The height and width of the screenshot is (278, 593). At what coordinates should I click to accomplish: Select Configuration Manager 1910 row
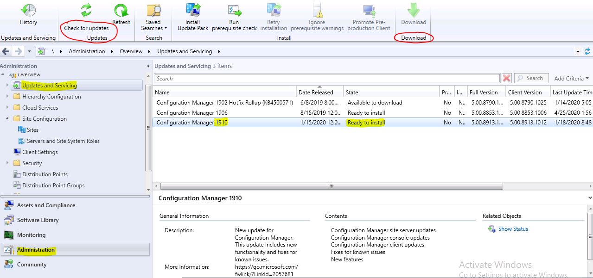[373, 123]
